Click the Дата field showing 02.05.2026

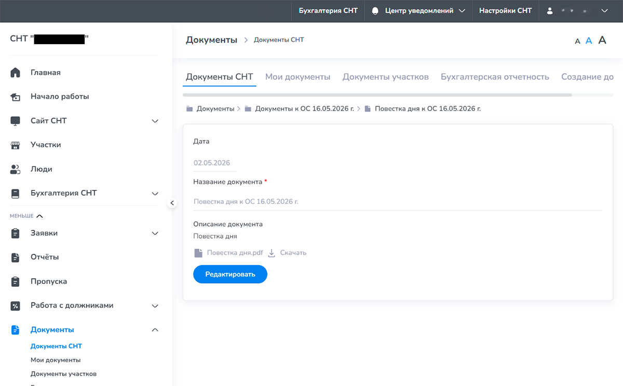[x=215, y=163]
